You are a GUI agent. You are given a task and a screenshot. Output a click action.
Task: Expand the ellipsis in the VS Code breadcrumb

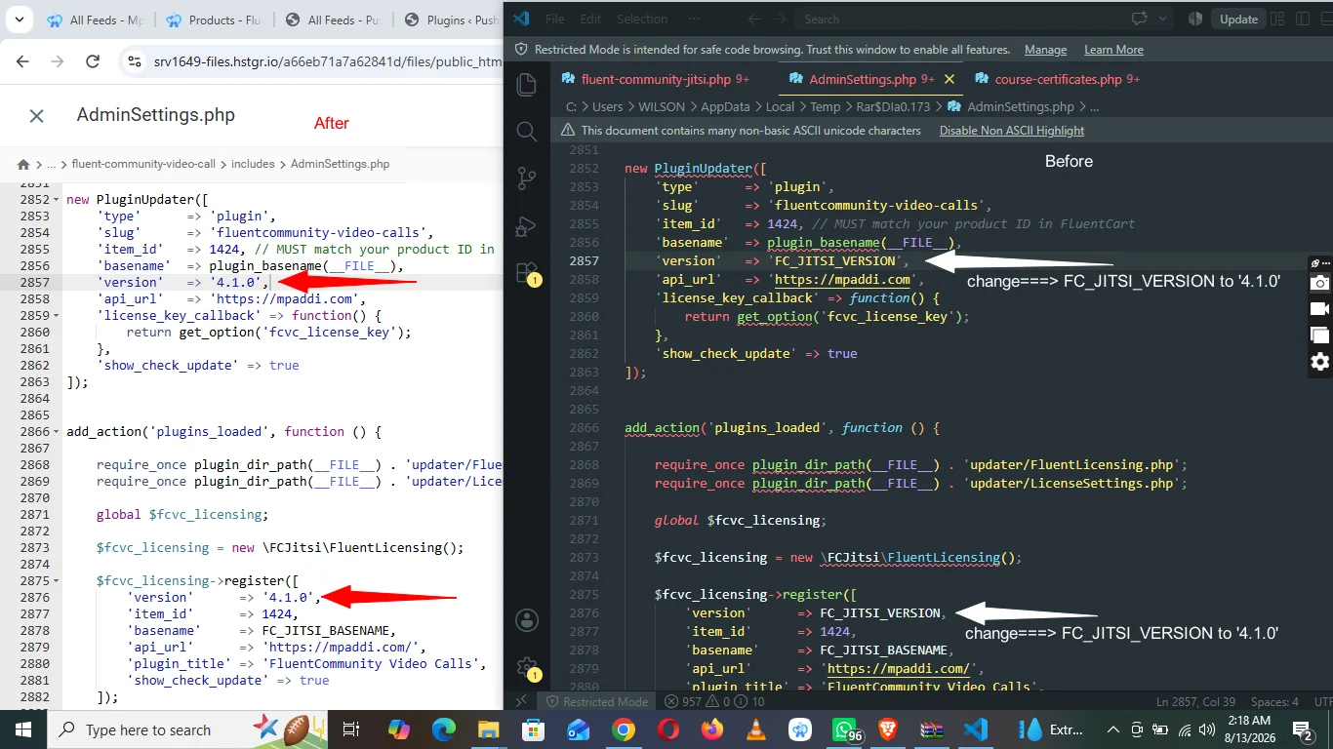(x=1094, y=107)
